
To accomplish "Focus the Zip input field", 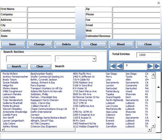I will [136, 10].
